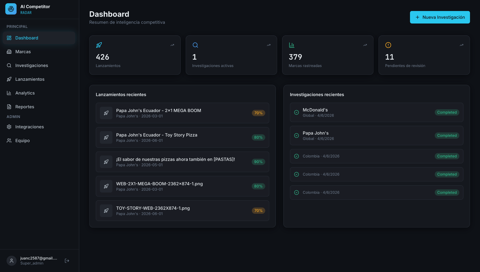Open the Investigaciones activas stat card
The image size is (480, 272).
(x=231, y=55)
